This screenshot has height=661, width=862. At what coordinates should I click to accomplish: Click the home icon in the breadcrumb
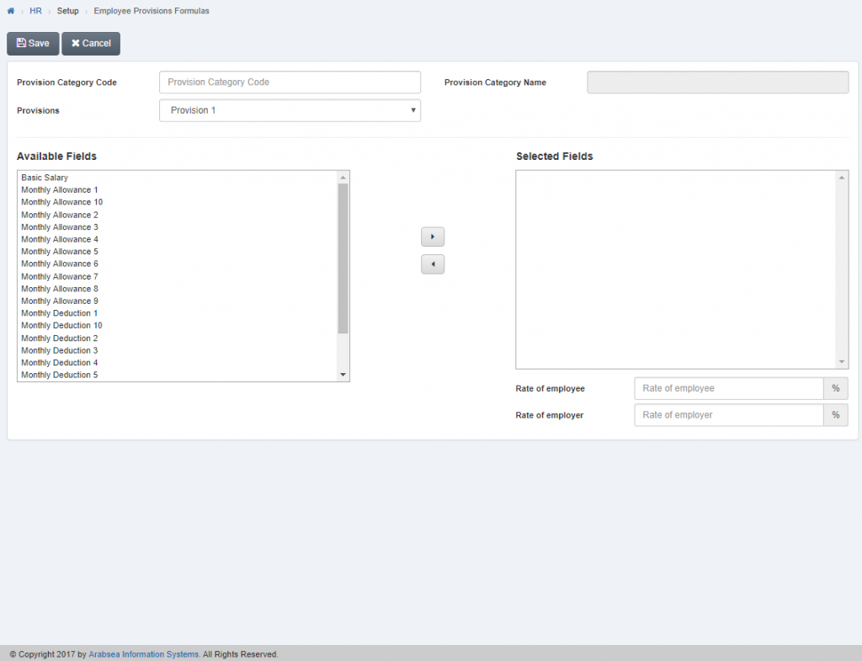(x=9, y=11)
